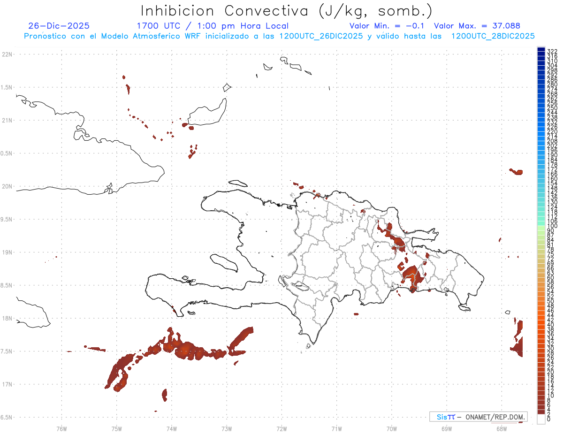Click the 20N latitude label
563x435 pixels.
coord(7,186)
